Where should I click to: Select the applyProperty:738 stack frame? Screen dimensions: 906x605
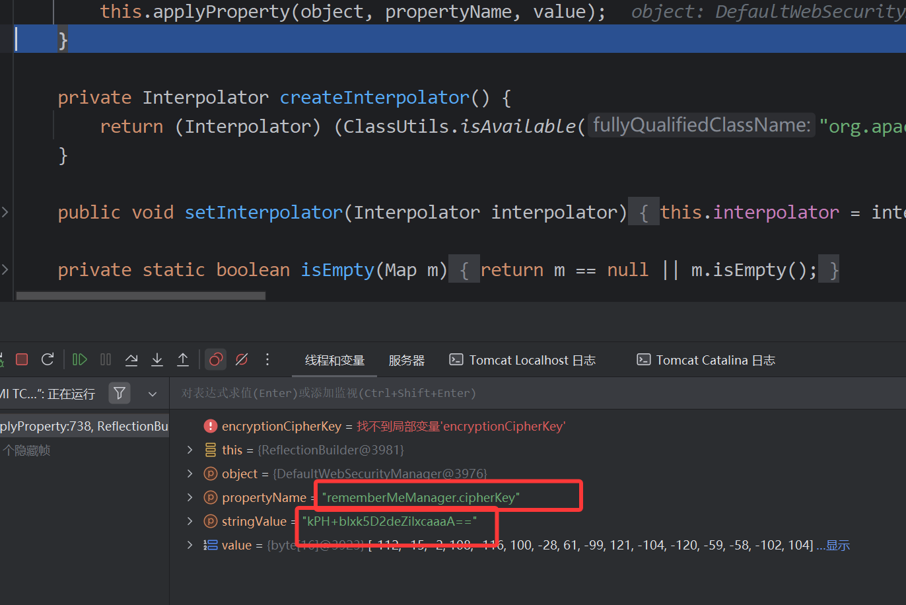(84, 426)
